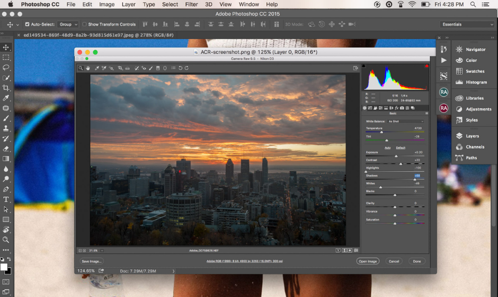This screenshot has width=498, height=297.
Task: Select the Eyedropper tool
Action: pyautogui.click(x=6, y=98)
